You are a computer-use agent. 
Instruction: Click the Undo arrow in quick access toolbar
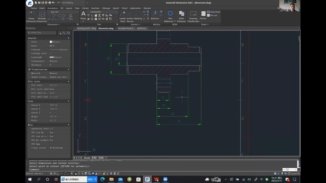coord(53,3)
